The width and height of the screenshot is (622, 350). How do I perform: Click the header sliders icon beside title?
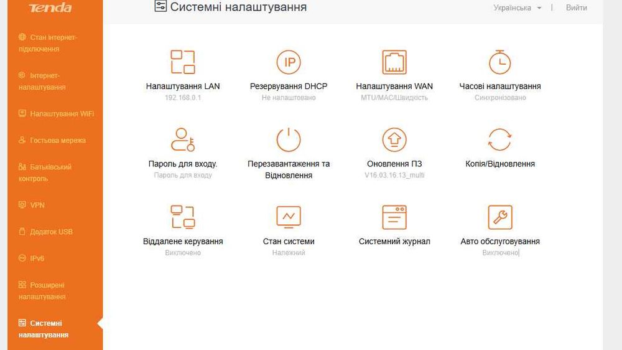[x=160, y=6]
